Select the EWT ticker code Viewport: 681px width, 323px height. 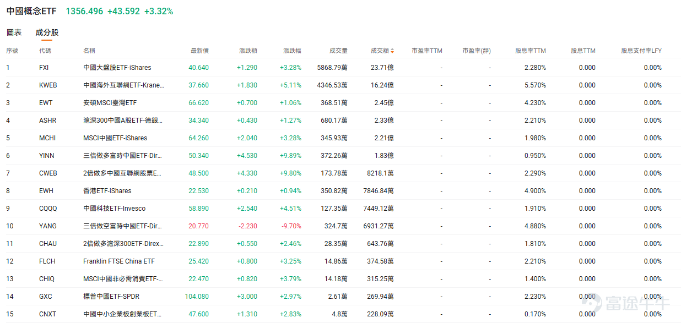46,103
